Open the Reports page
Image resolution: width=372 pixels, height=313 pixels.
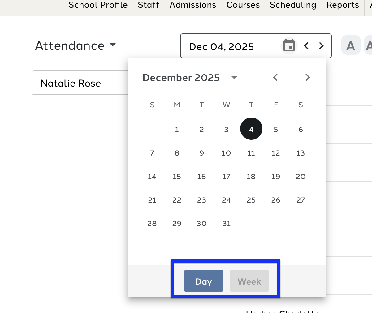(x=342, y=5)
